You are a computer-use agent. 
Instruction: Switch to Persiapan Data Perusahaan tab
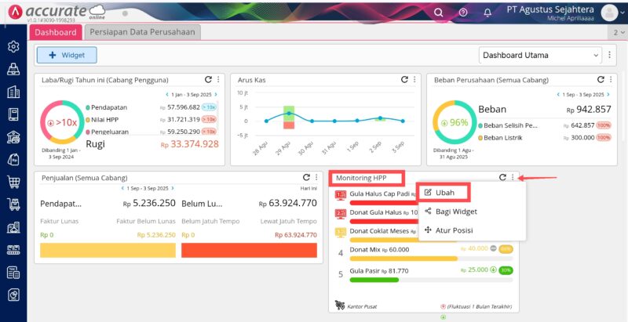(142, 32)
